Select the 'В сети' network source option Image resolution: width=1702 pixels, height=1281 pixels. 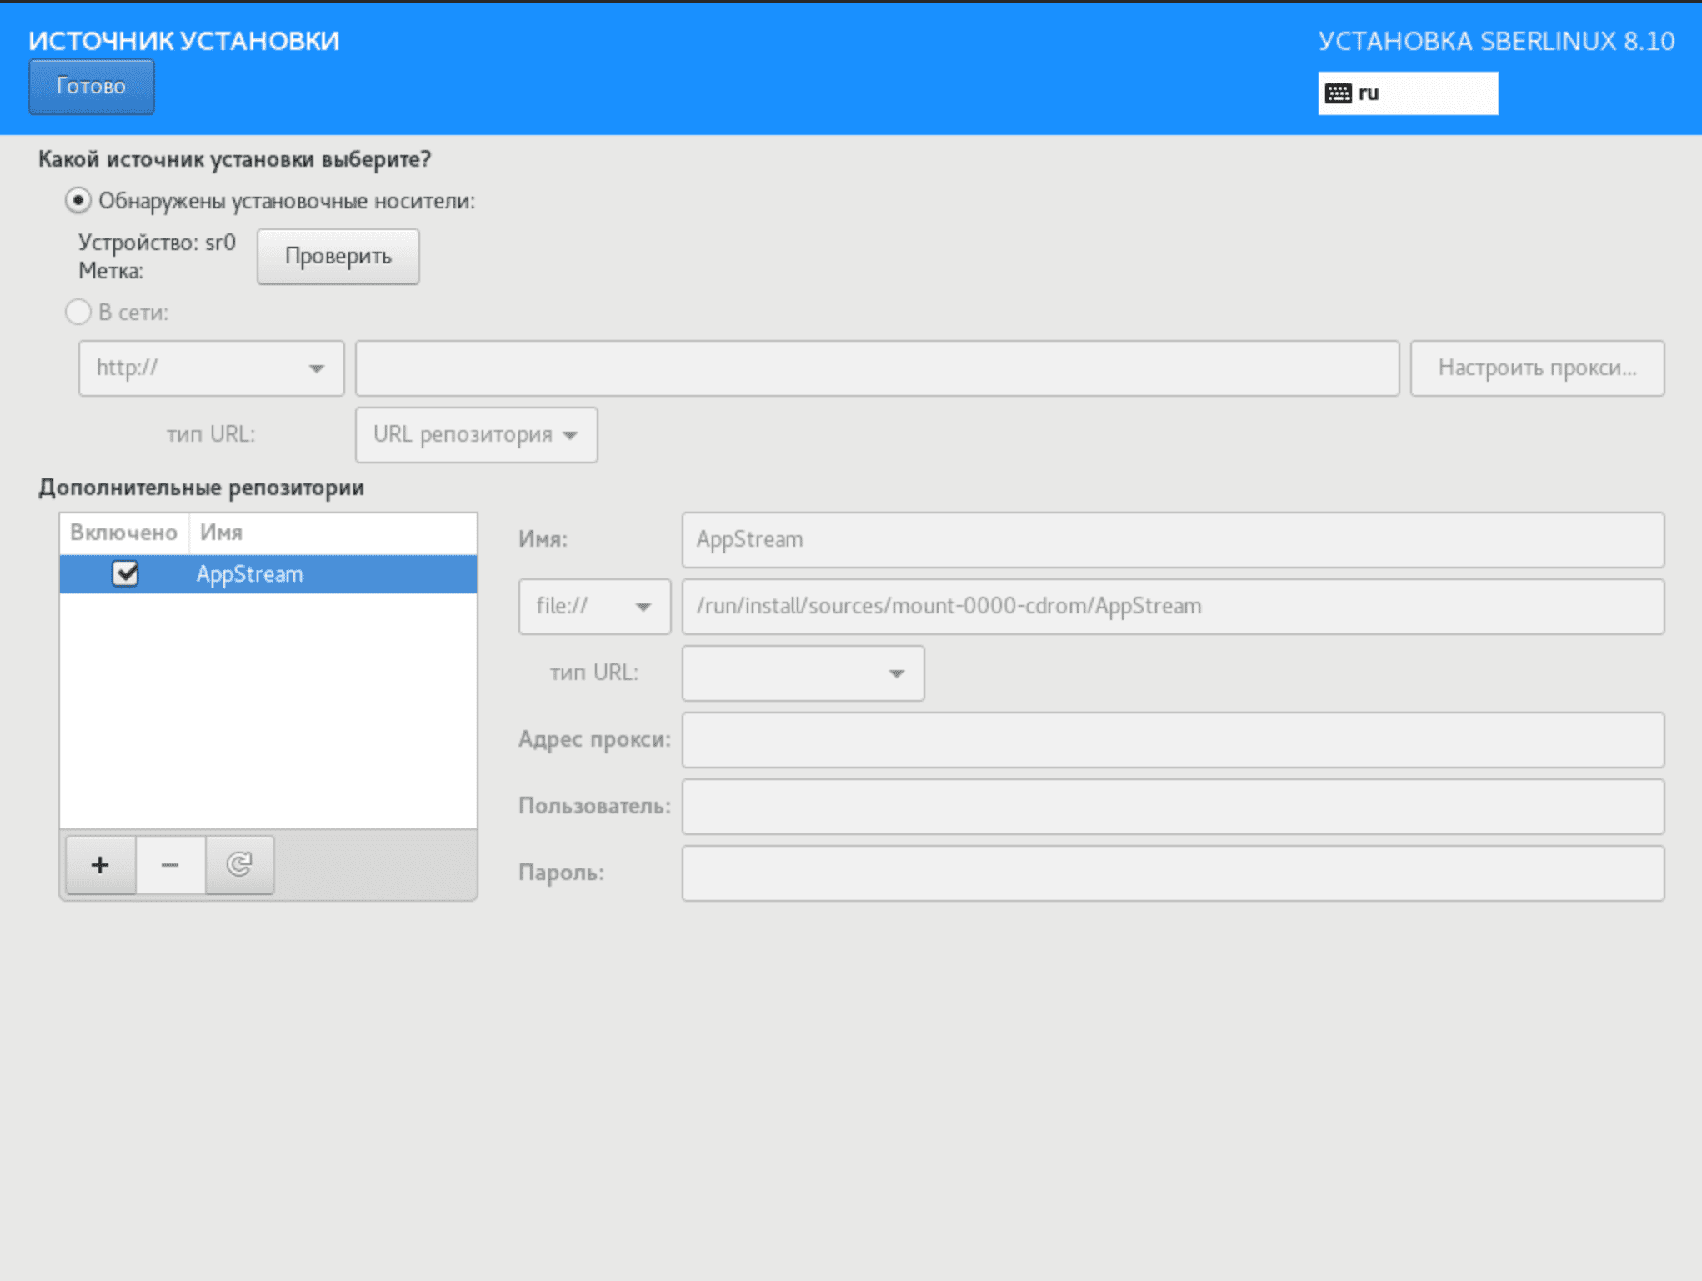coord(78,313)
